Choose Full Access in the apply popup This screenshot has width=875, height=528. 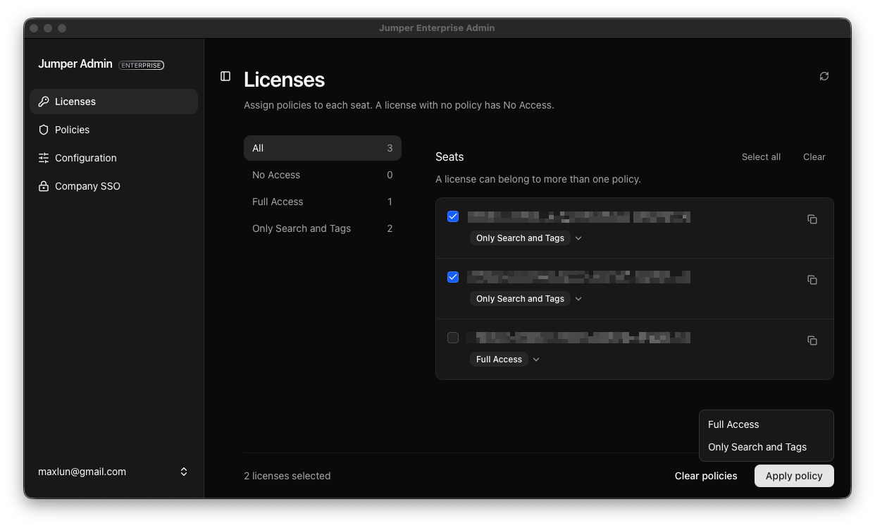click(767, 424)
